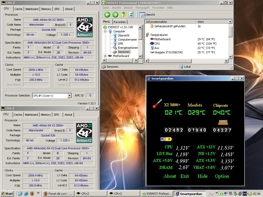Click Exit in Smartguardian
Viewport: 263px width, 197px height.
click(185, 176)
